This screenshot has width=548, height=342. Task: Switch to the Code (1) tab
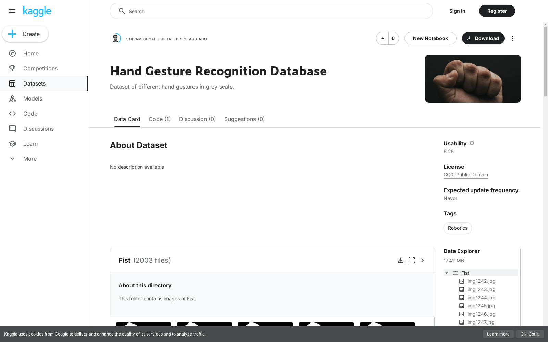(160, 119)
